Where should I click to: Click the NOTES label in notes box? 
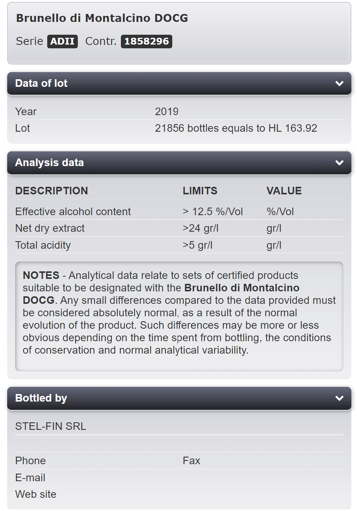[41, 276]
